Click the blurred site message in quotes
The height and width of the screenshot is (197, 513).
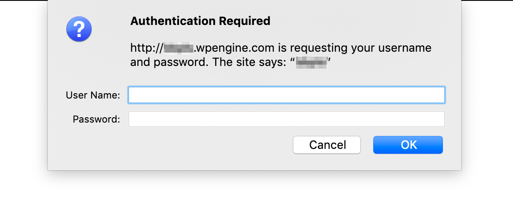313,63
